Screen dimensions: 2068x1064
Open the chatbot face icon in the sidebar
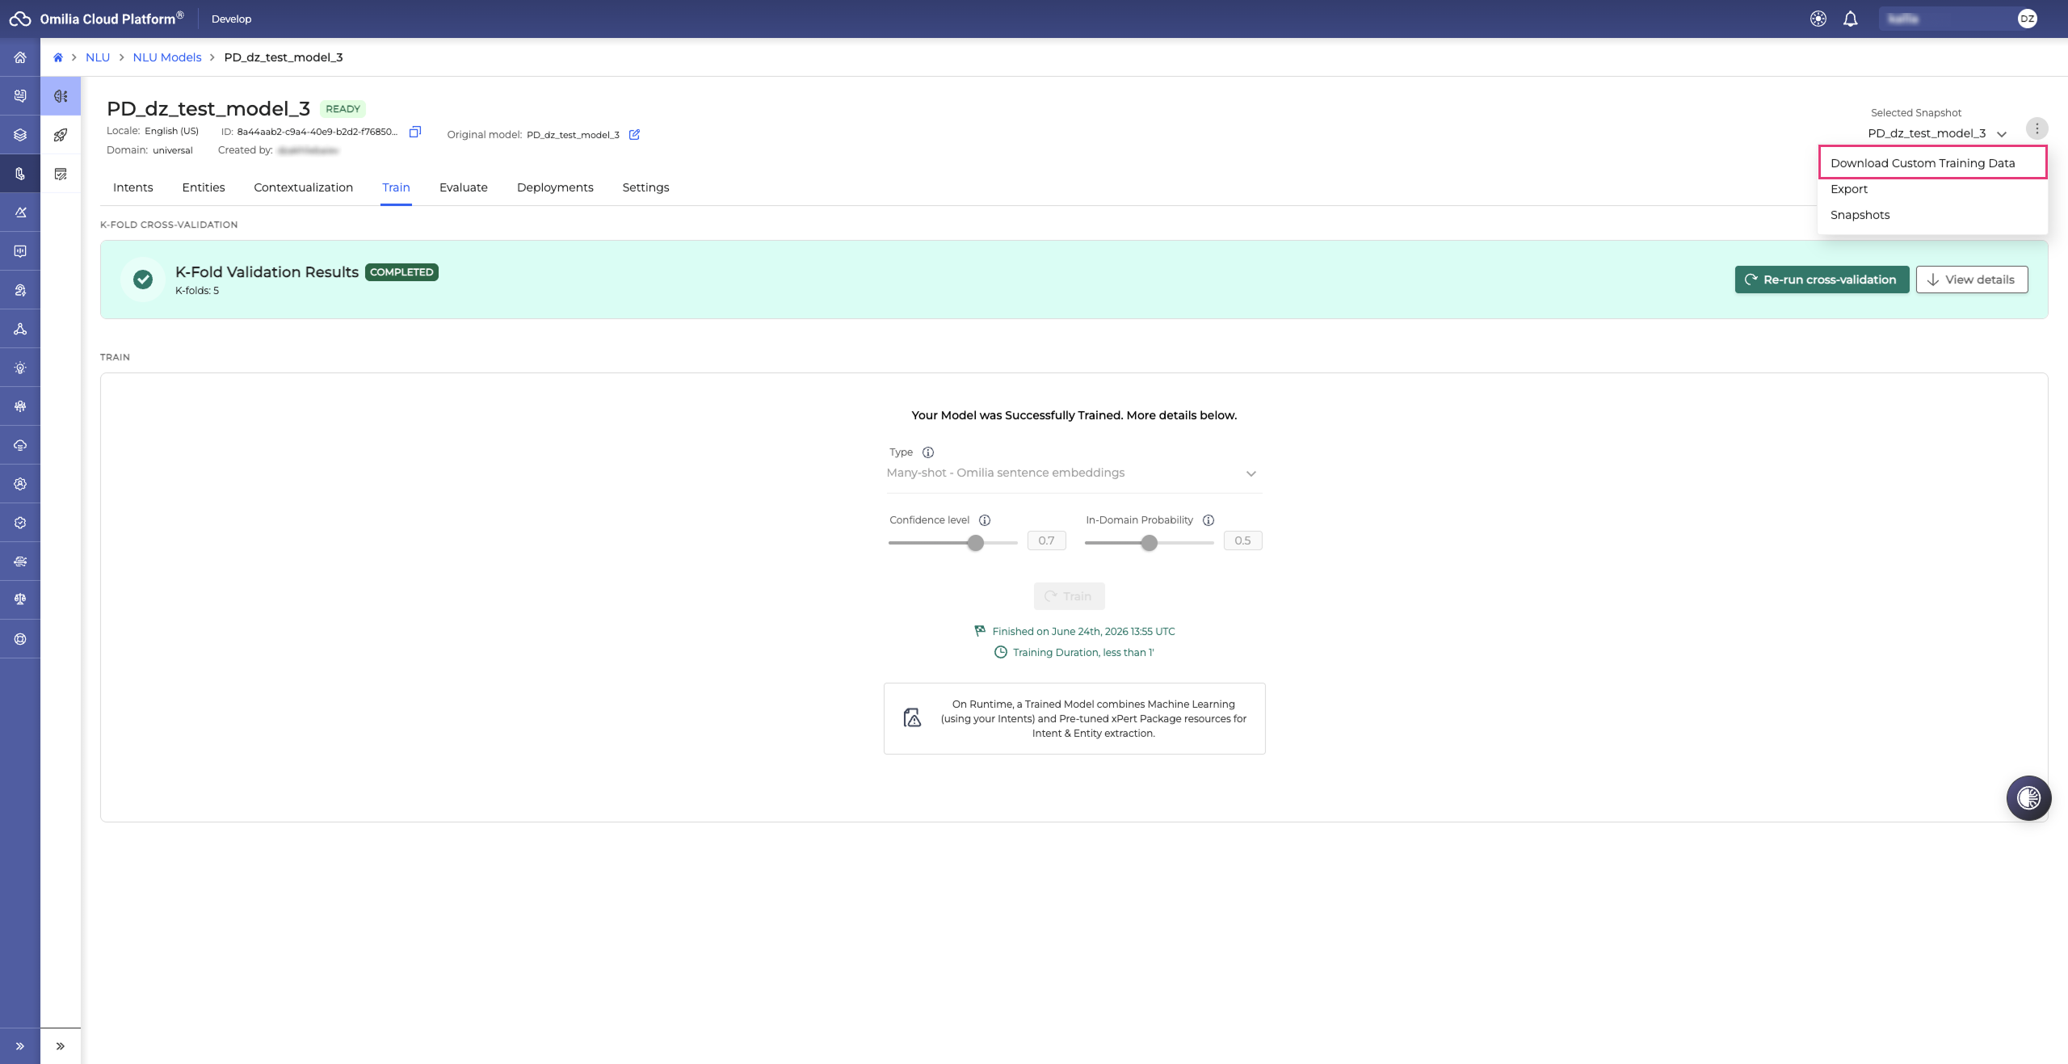[20, 96]
